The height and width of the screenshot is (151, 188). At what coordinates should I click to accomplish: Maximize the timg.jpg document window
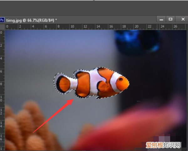[x=171, y=19]
